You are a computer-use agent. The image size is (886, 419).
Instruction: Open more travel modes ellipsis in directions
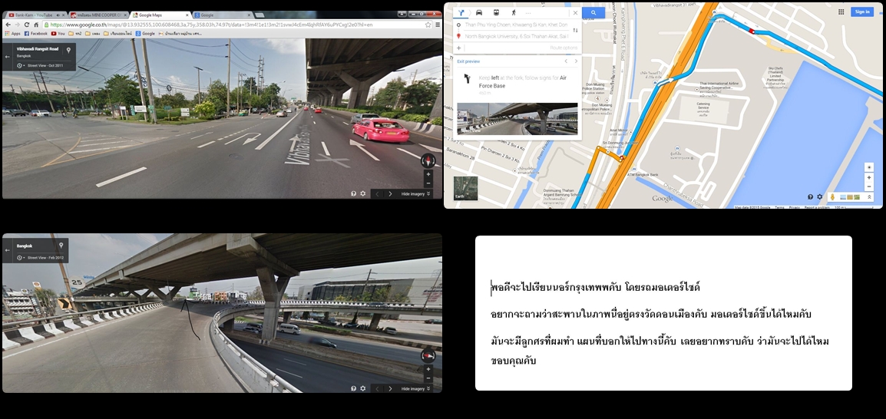click(x=528, y=12)
